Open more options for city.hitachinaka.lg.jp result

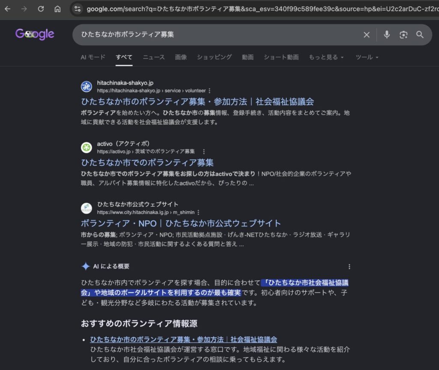198,212
